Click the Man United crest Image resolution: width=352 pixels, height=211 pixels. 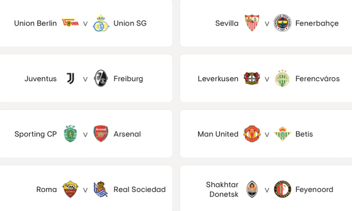tap(252, 134)
